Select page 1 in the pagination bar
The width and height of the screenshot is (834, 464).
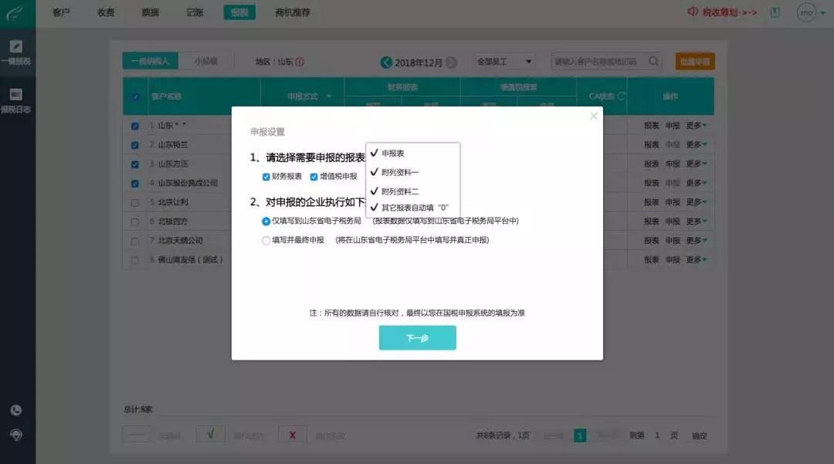[x=580, y=435]
